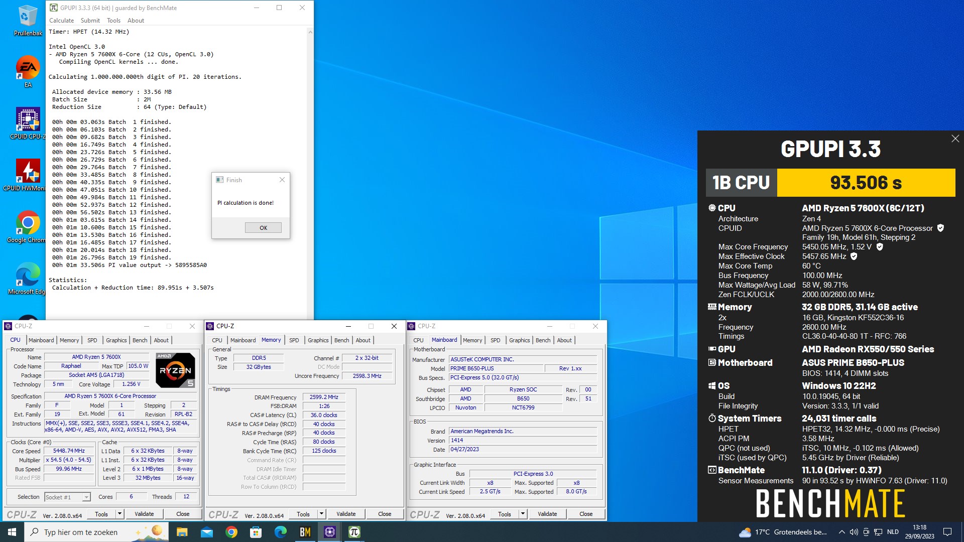The height and width of the screenshot is (542, 964).
Task: Confirm the PI calculation dialog with OK
Action: click(263, 228)
